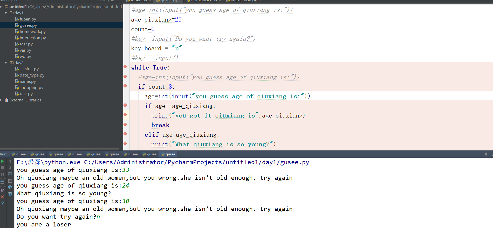The height and width of the screenshot is (228, 493).
Task: Select the first gusee run tab beside Run label
Action: click(18, 154)
